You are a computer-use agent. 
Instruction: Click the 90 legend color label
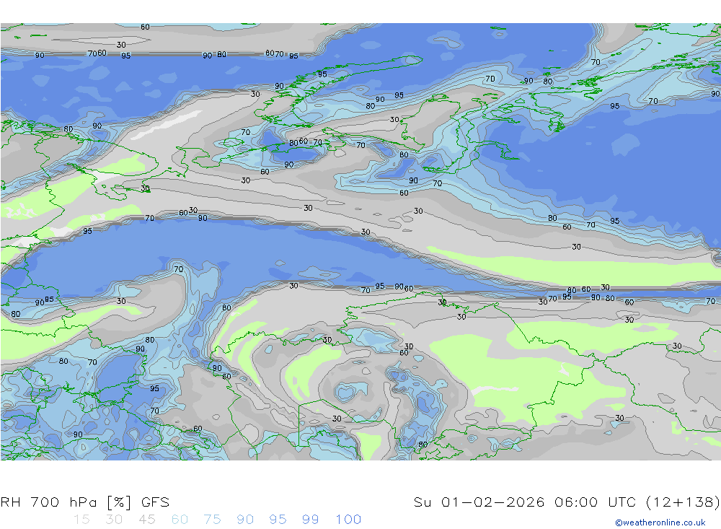245,520
